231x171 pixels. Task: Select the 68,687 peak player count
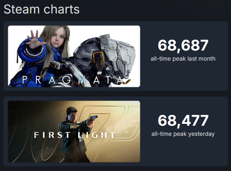pos(183,46)
